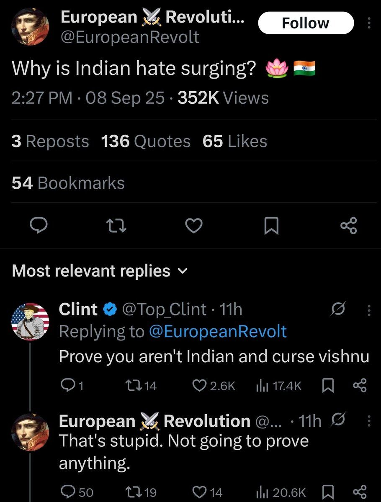Open the 136 Quotes list
Viewport: 381px width, 502px height.
146,141
